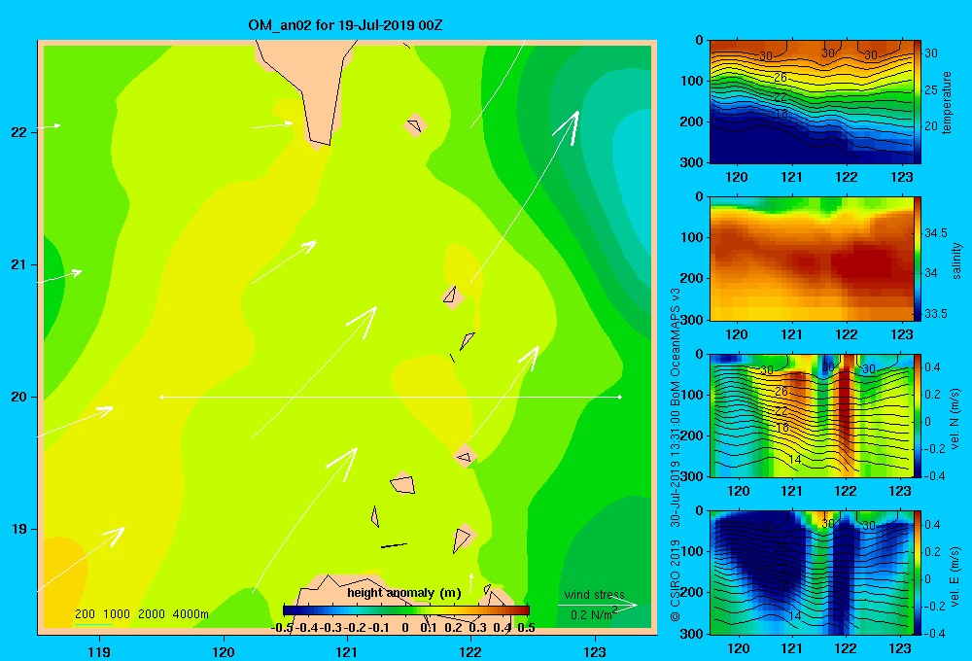Screen dimensions: 972x661
Task: Click the "14" contour label in vel. N panel
Action: (x=796, y=460)
